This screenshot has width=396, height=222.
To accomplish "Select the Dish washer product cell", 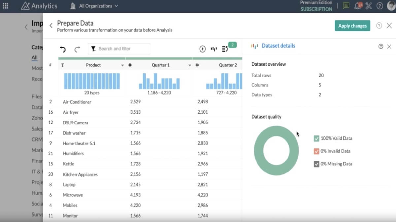I will (x=74, y=133).
